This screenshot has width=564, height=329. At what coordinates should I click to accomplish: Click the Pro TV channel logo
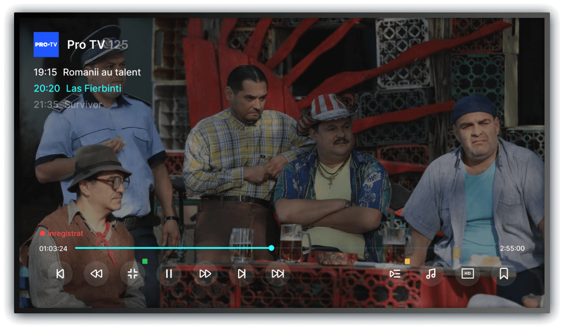pos(46,44)
